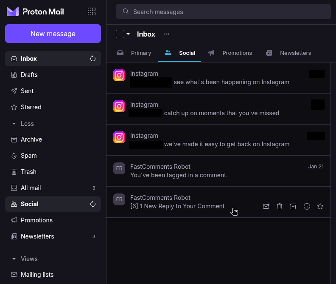Open email '[6] 1 New Reply to Your Comment'
Image resolution: width=336 pixels, height=284 pixels.
click(x=218, y=202)
